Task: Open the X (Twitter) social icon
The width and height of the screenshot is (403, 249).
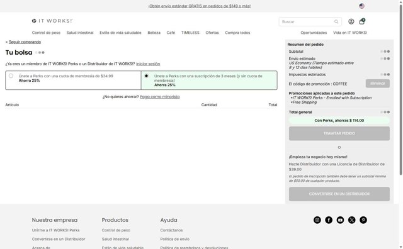Action: coord(352,220)
